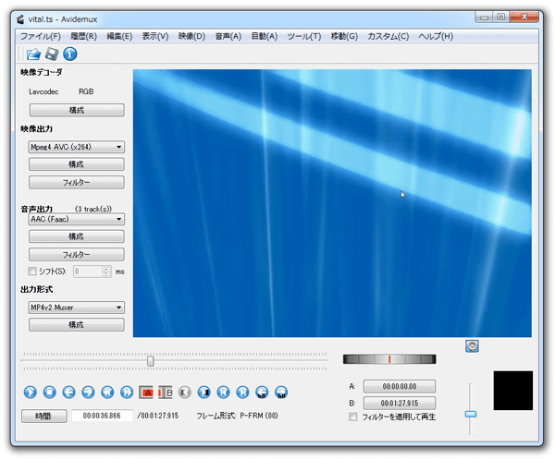555x459 pixels.
Task: Open the 編集(E) menu
Action: (119, 36)
